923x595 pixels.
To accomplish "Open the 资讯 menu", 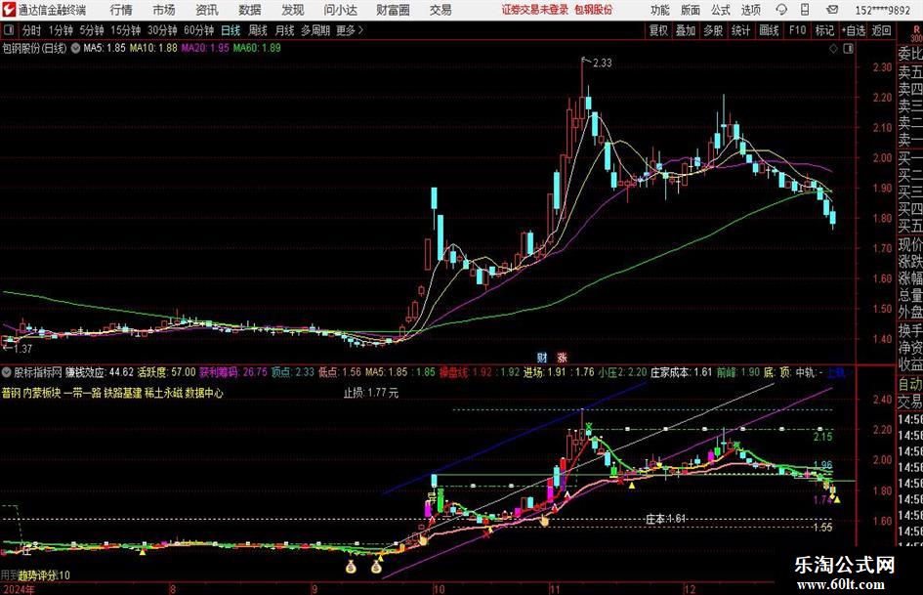I will 207,10.
